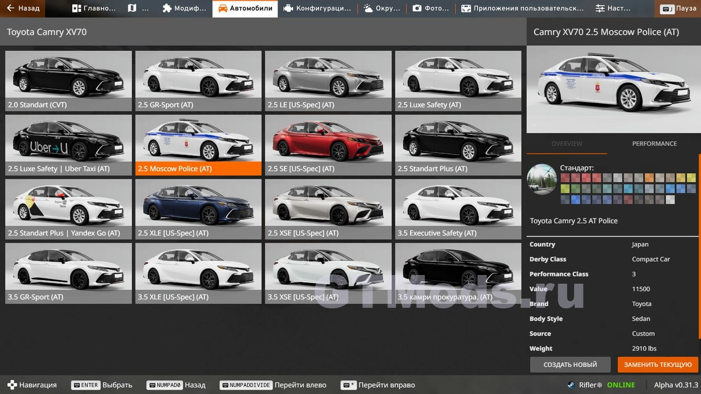Open the Окру... environment tab

pyautogui.click(x=382, y=8)
